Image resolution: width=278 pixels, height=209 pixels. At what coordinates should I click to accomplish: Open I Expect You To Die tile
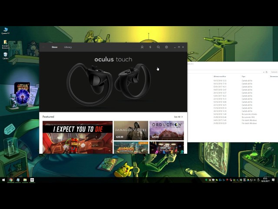click(x=77, y=137)
